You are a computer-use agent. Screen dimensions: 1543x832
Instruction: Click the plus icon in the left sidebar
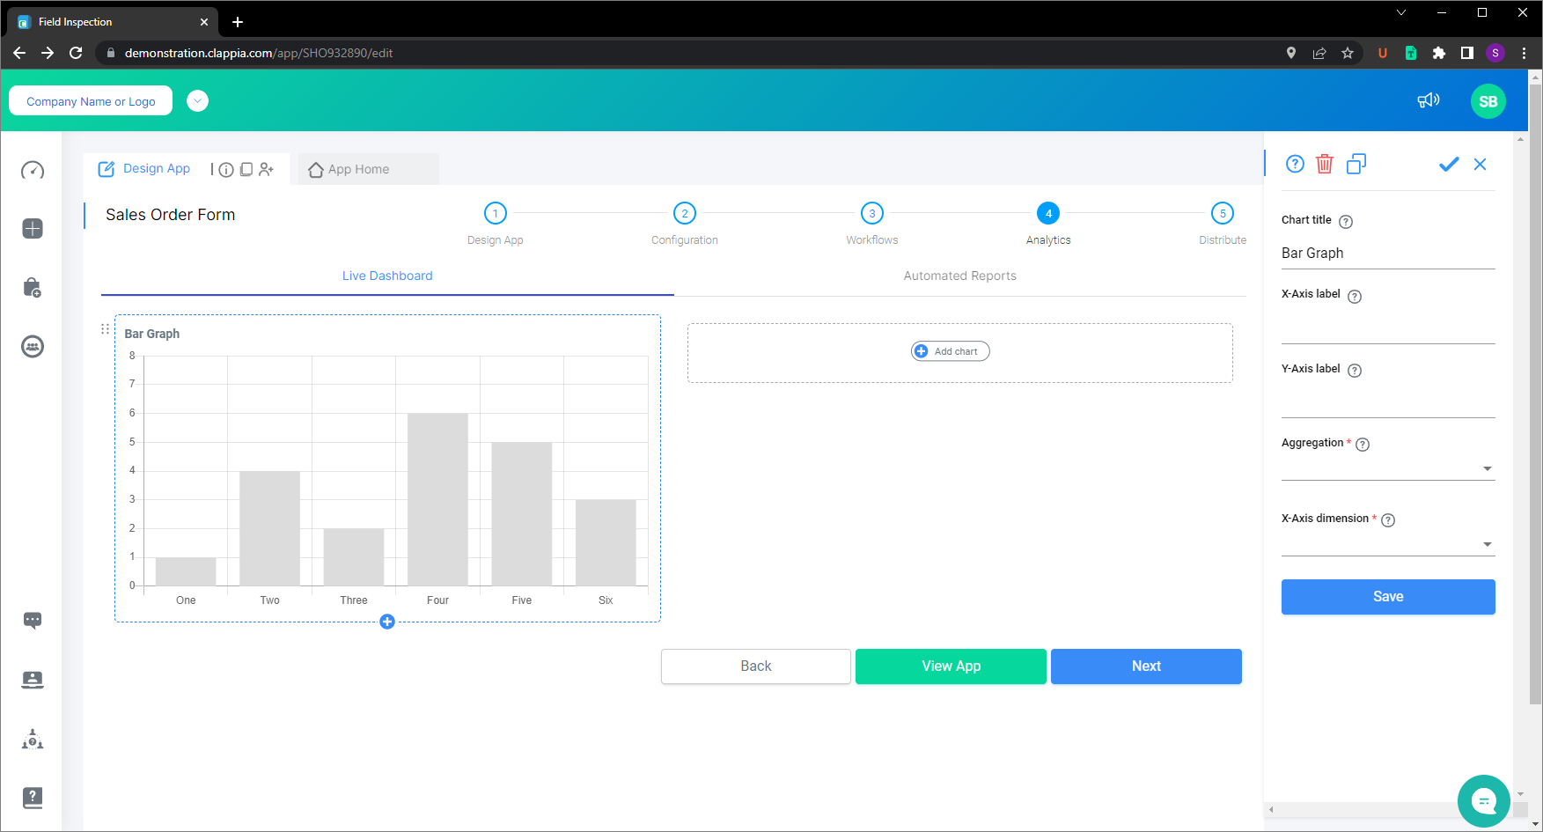[33, 229]
